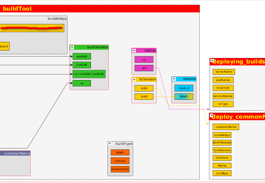This screenshot has height=183, width=265.
Task: Collapse the deploy group
Action: (134, 51)
